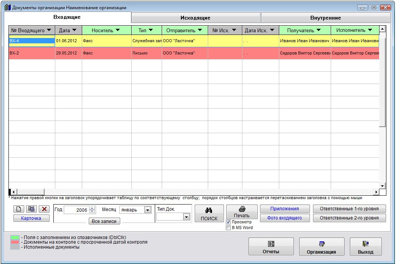
Task: Click the vertical scrollbar up arrow
Action: (x=382, y=29)
